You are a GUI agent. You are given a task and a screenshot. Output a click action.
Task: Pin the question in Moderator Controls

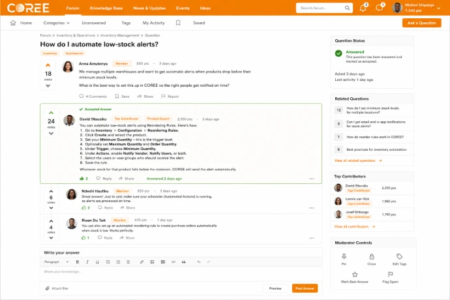click(x=344, y=259)
